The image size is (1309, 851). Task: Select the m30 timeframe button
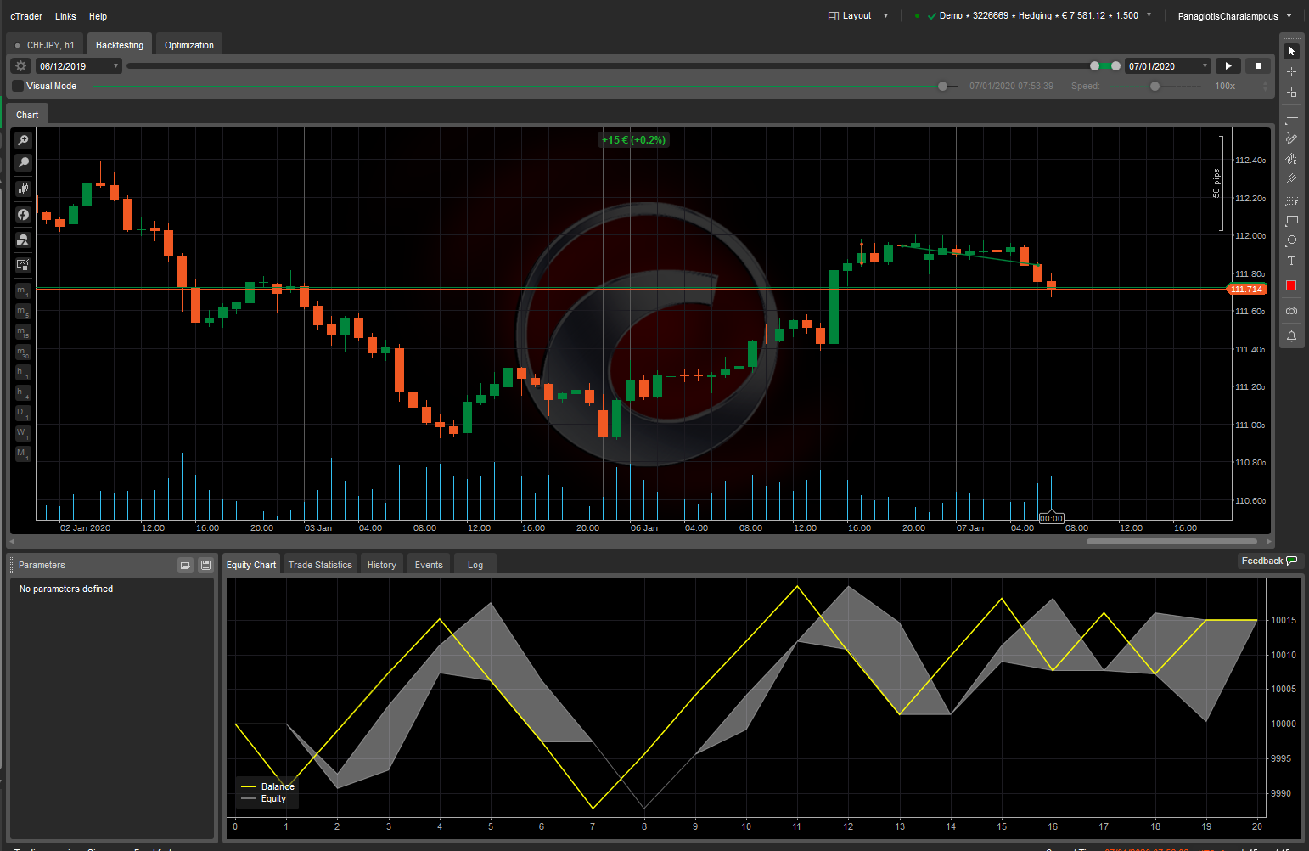click(x=23, y=352)
